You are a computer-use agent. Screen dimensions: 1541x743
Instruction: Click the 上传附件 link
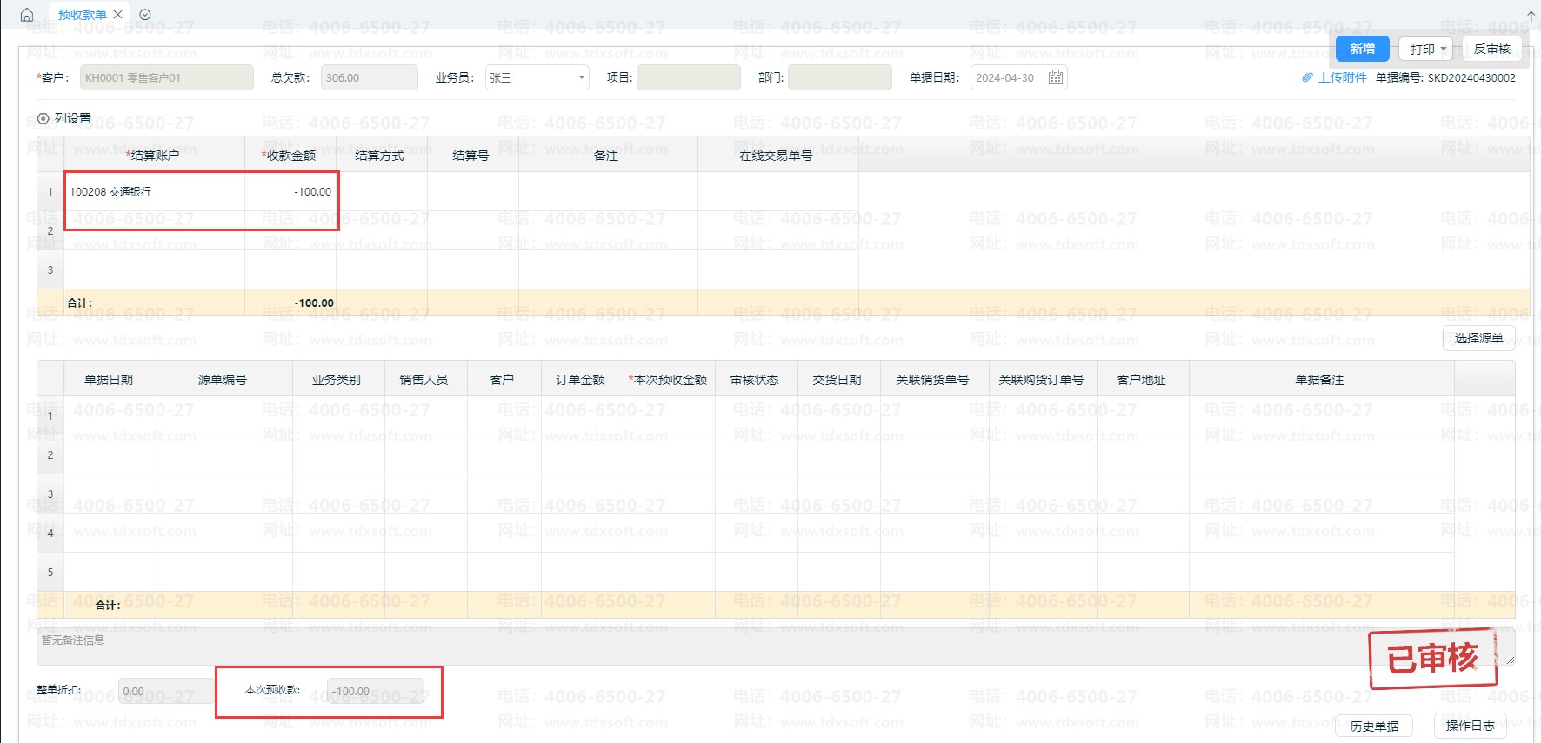(x=1342, y=77)
